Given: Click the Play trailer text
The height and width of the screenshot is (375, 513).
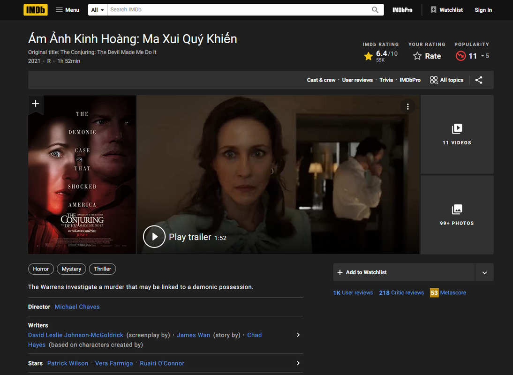Looking at the screenshot, I should [x=190, y=237].
